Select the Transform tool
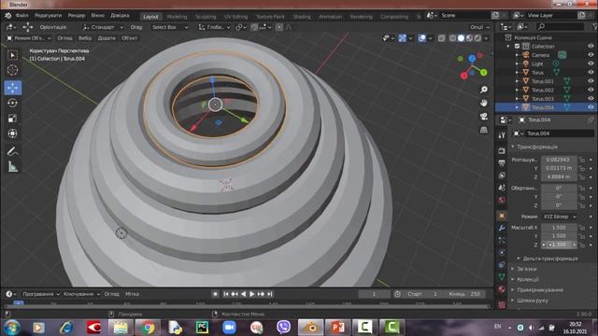The height and width of the screenshot is (336, 598). click(12, 133)
